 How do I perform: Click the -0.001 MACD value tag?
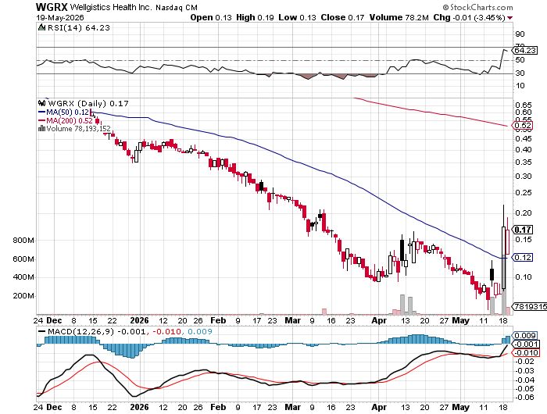click(x=527, y=344)
